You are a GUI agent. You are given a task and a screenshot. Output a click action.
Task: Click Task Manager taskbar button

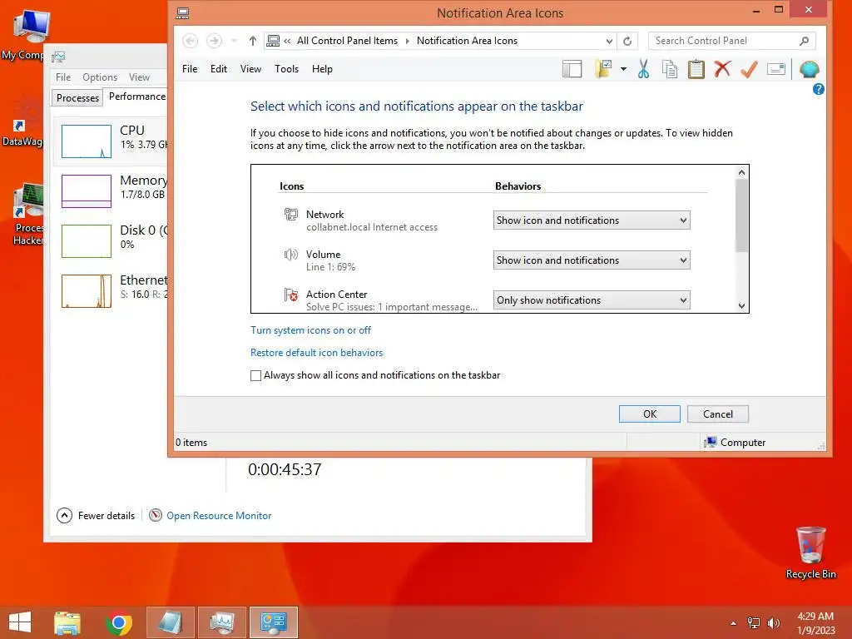(x=221, y=622)
